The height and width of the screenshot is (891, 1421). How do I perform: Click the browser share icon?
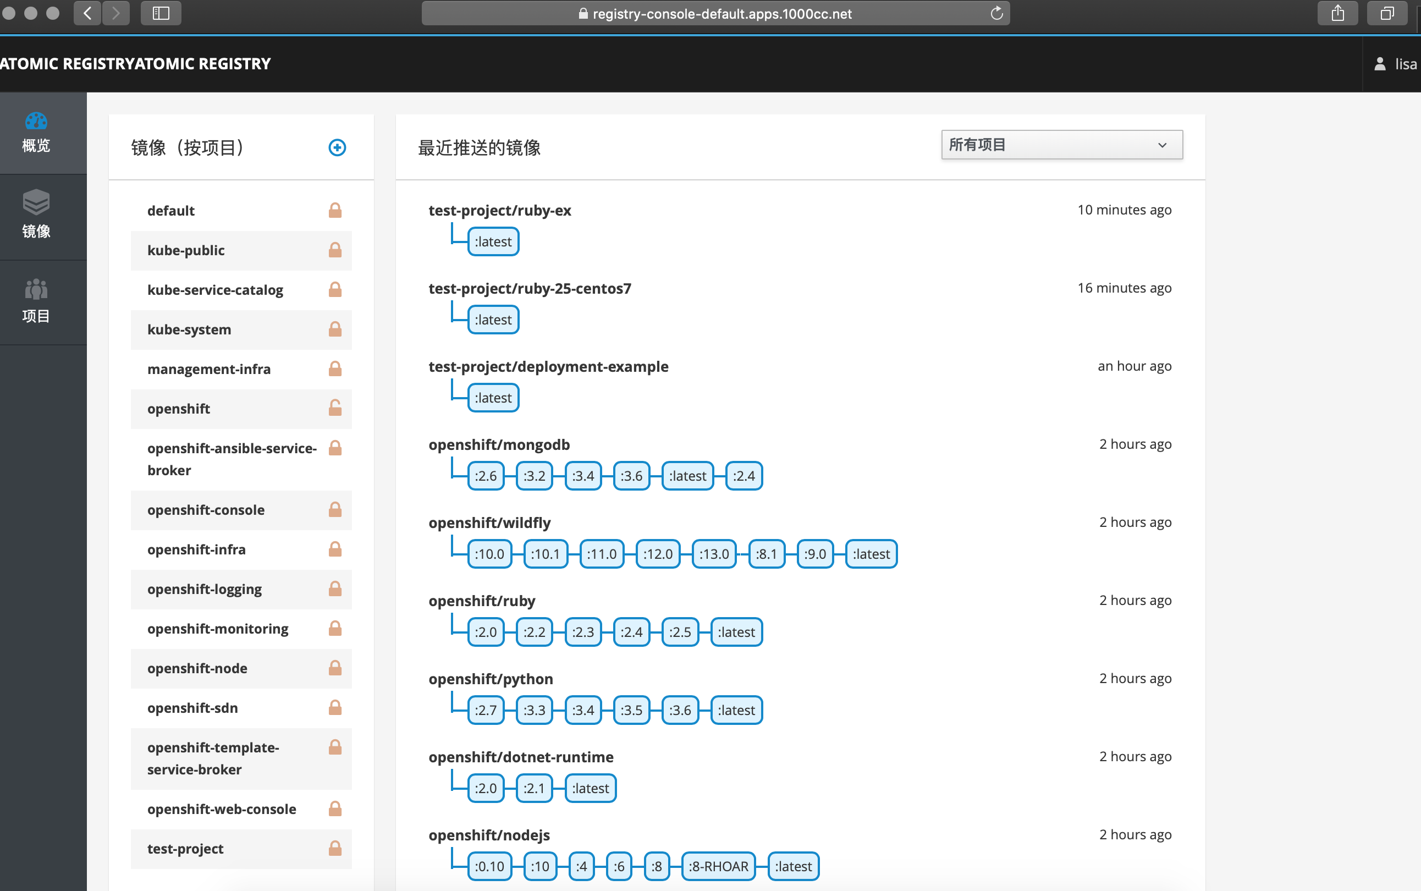[1338, 13]
